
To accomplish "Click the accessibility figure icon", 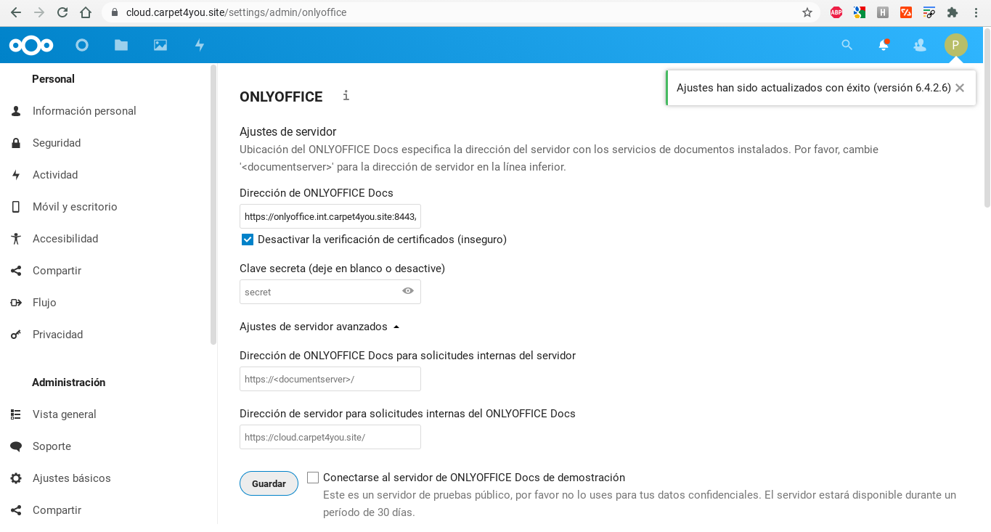I will (16, 239).
